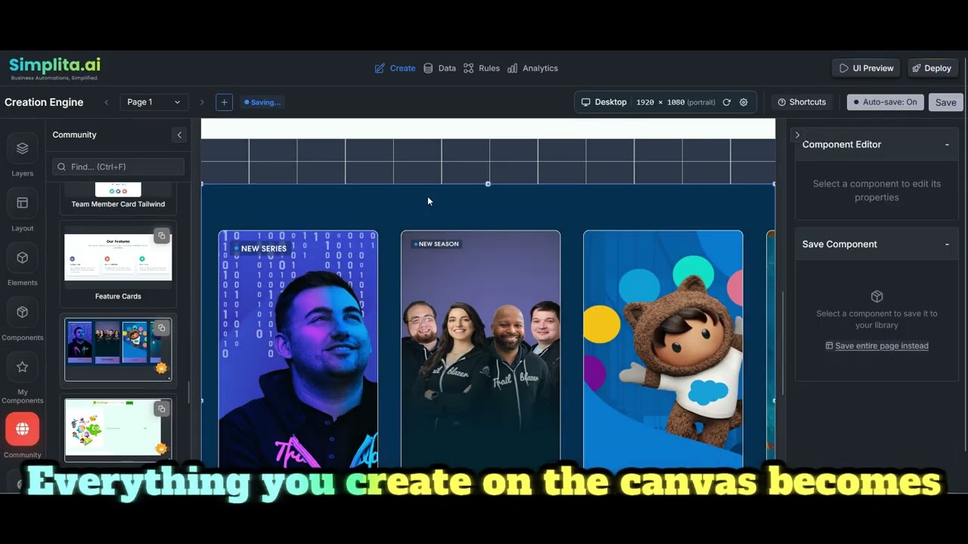This screenshot has width=968, height=544.
Task: Choose the Desktop device mode
Action: (x=603, y=102)
